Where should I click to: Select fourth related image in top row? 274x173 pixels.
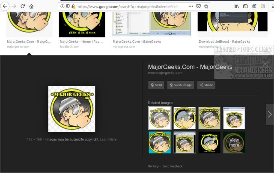[x=234, y=118]
